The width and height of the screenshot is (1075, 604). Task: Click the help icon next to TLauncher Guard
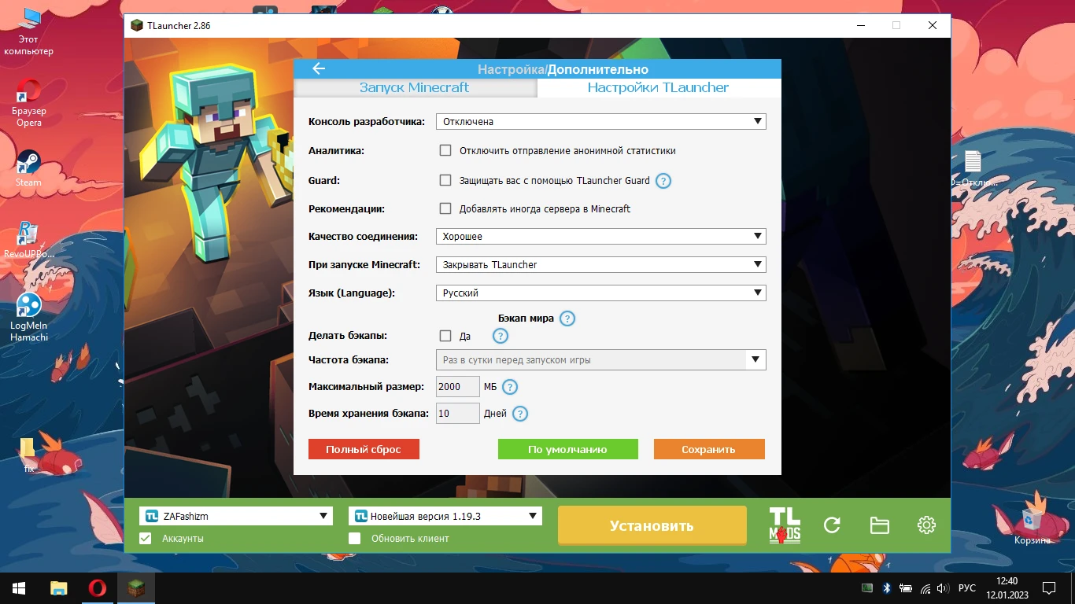coord(663,180)
